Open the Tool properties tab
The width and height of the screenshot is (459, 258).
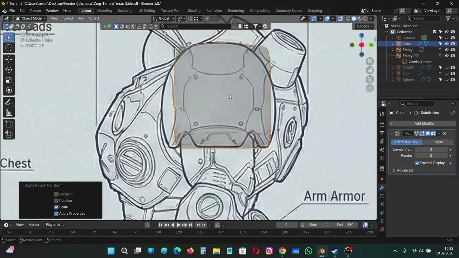[382, 114]
